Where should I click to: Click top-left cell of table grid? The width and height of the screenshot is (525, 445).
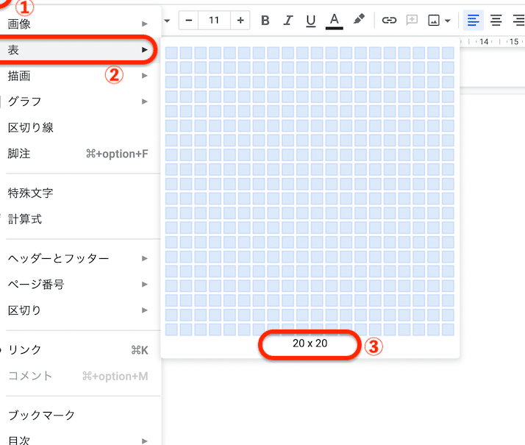pyautogui.click(x=171, y=53)
